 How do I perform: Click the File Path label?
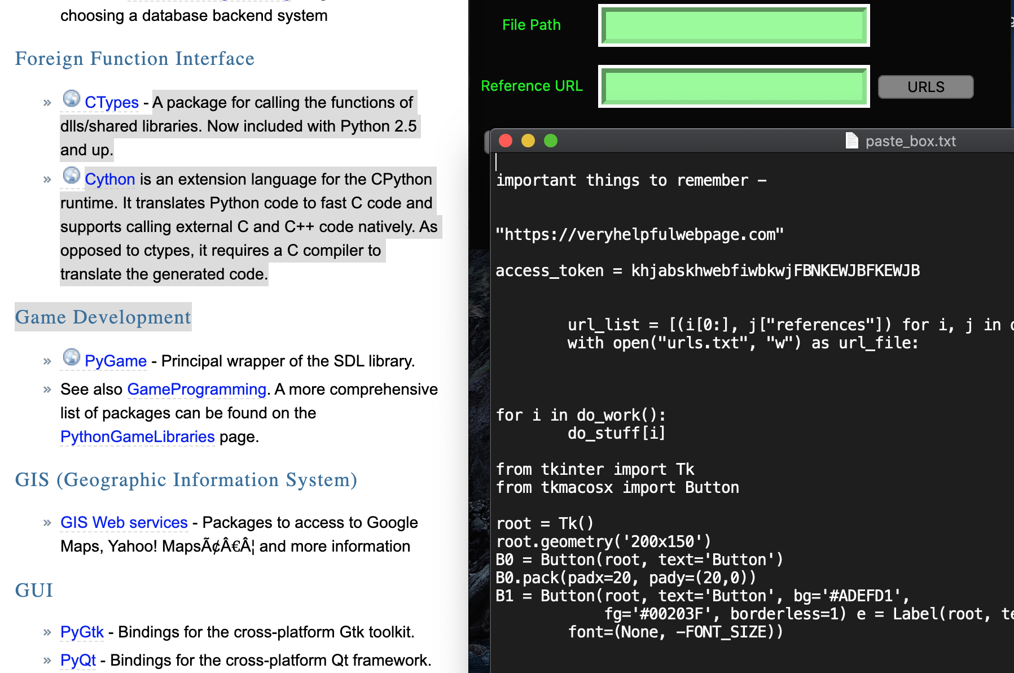point(532,25)
